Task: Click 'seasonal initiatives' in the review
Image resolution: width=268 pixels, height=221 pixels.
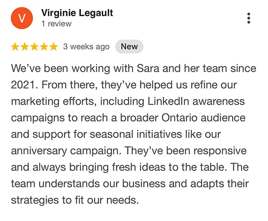Action: point(136,134)
